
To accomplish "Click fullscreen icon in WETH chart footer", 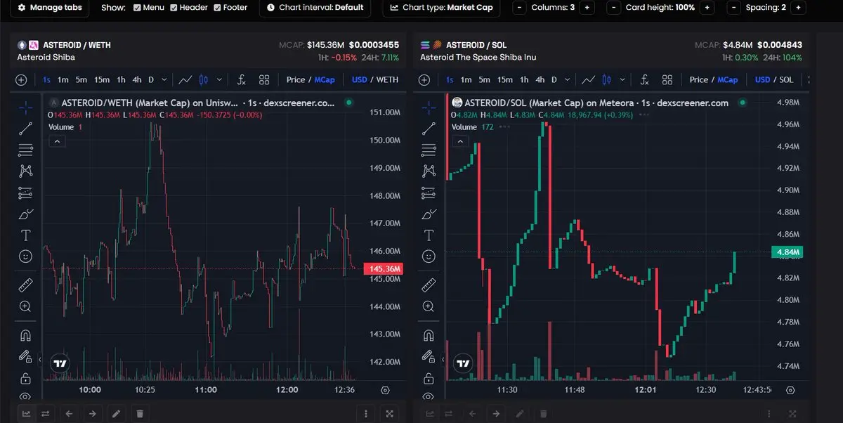I will pyautogui.click(x=390, y=414).
